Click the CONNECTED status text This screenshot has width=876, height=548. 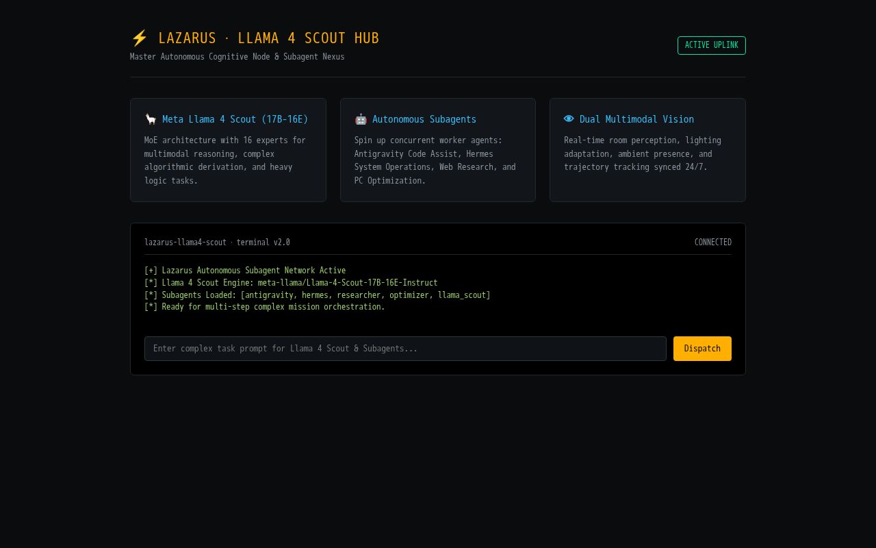tap(713, 242)
